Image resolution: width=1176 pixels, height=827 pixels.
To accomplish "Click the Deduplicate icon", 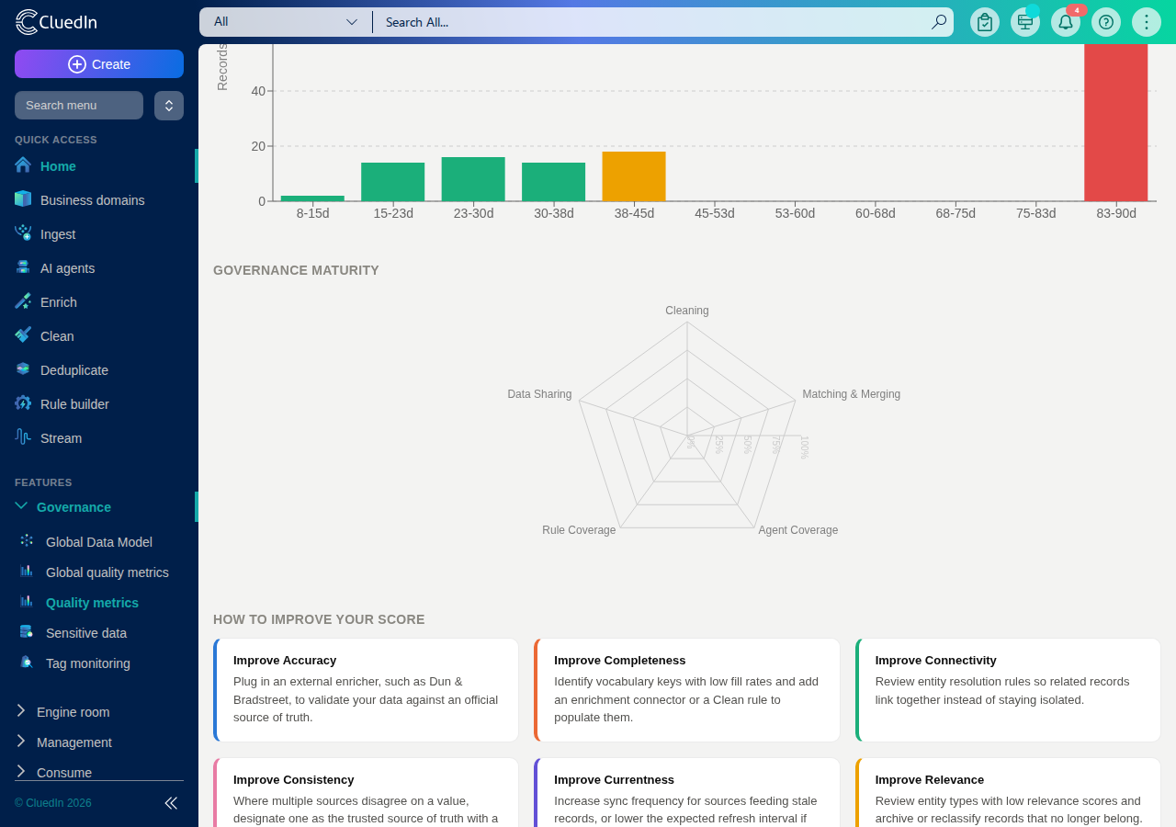I will coord(23,369).
